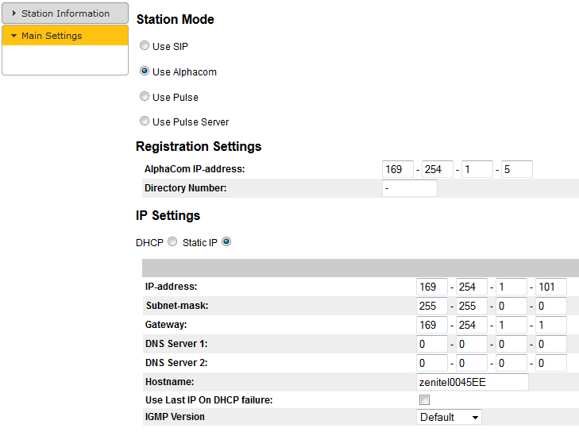Edit last octet of AlphaCom IP-address
Screen dimensions: 579x432
[x=517, y=169]
